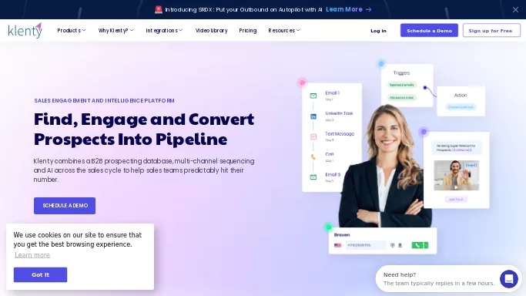Screen dimensions: 526x296
Task: Expand the Integrations menu
Action: [164, 31]
